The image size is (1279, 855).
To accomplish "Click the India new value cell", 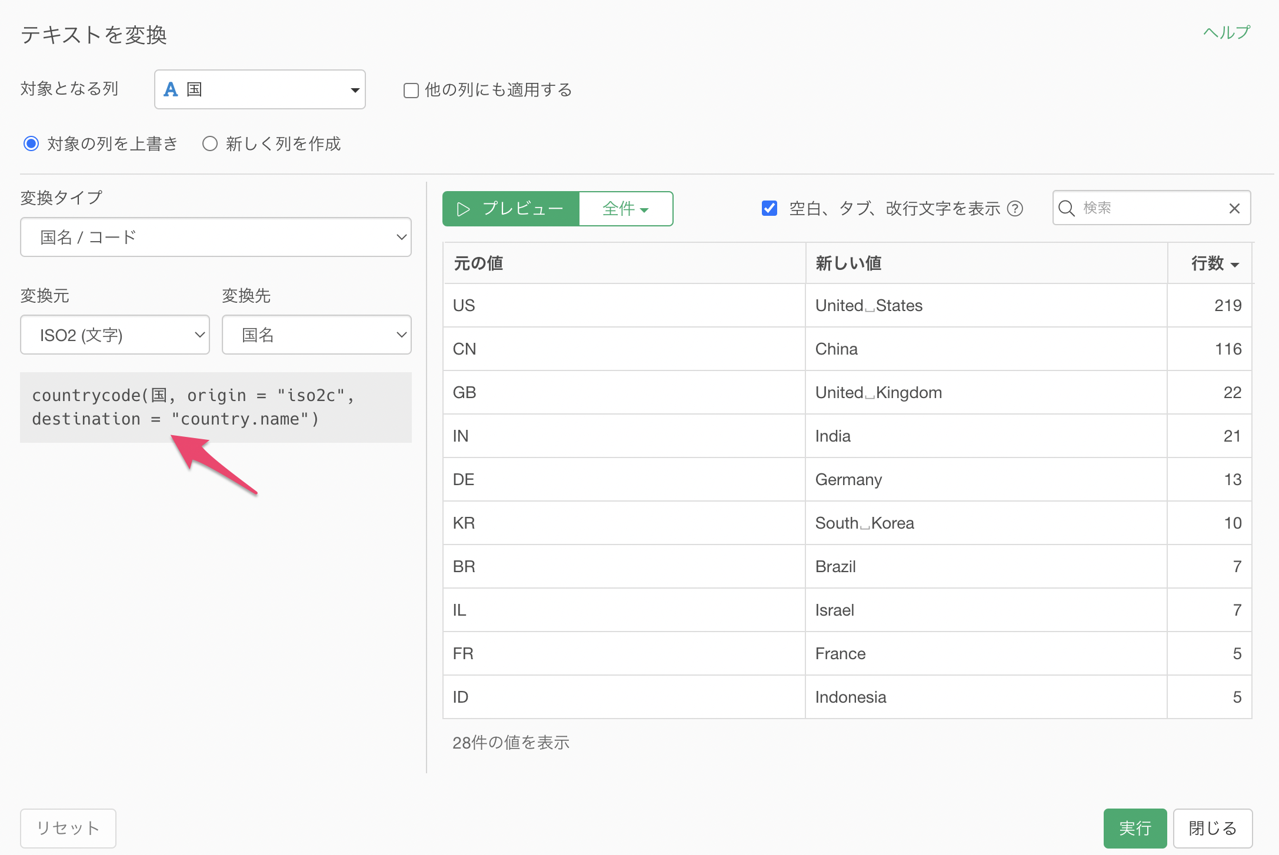I will click(x=986, y=436).
